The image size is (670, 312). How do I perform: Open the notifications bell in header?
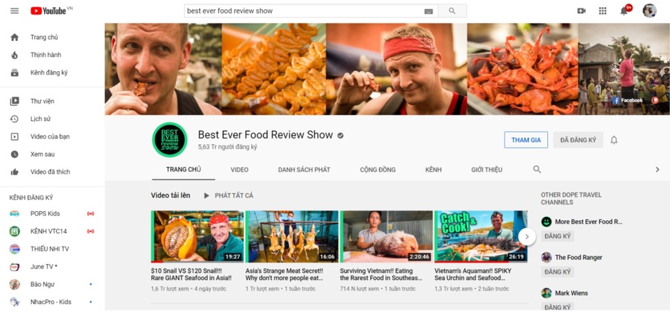pos(624,10)
